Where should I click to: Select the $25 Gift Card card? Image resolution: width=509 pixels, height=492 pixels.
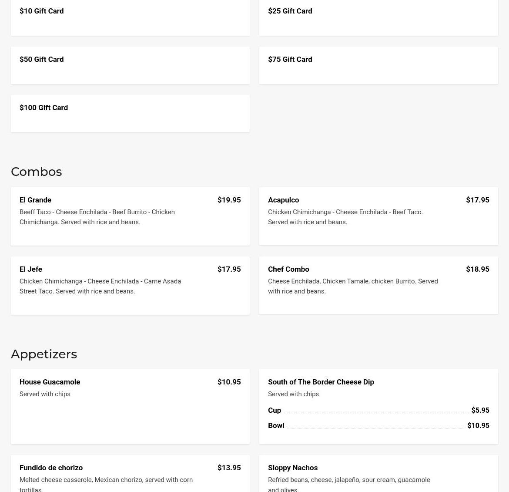click(x=290, y=11)
